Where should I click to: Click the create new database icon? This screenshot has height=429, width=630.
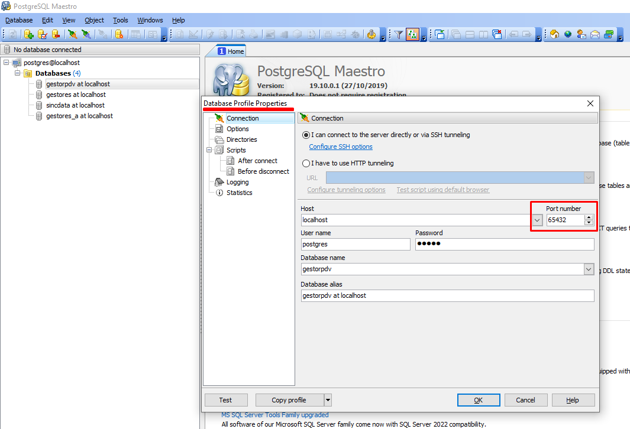(x=28, y=35)
